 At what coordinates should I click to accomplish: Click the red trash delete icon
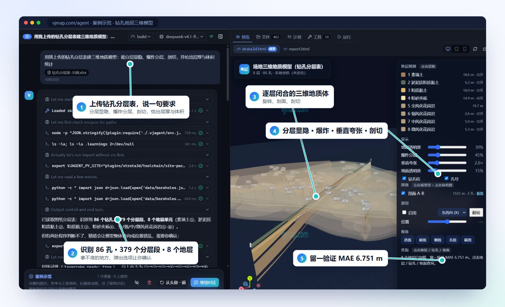click(x=149, y=282)
